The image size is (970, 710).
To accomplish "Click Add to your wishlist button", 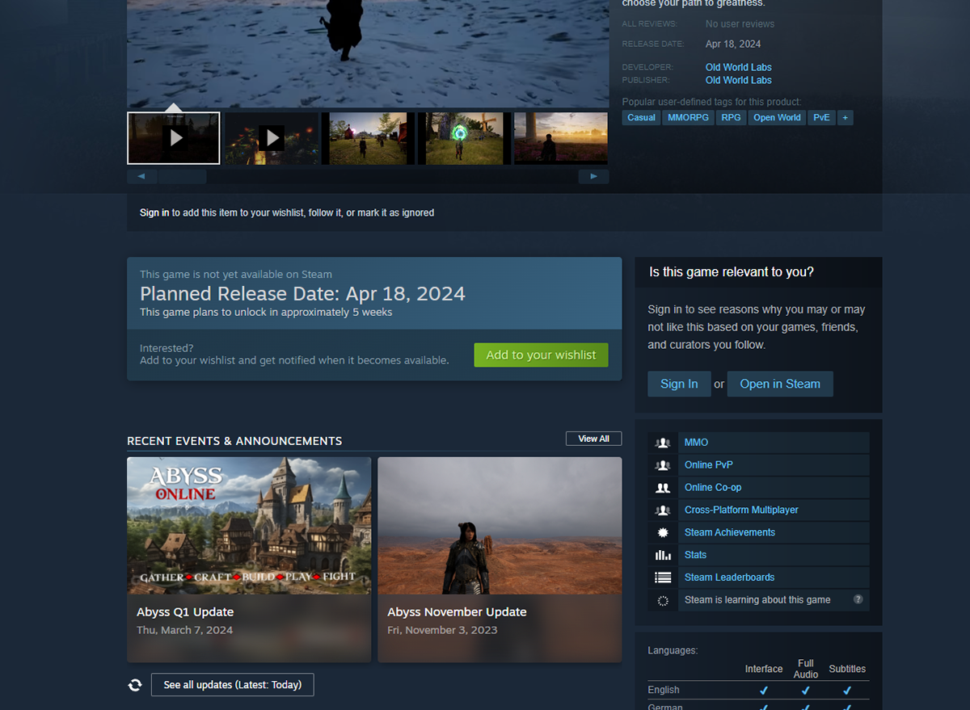I will click(x=541, y=355).
